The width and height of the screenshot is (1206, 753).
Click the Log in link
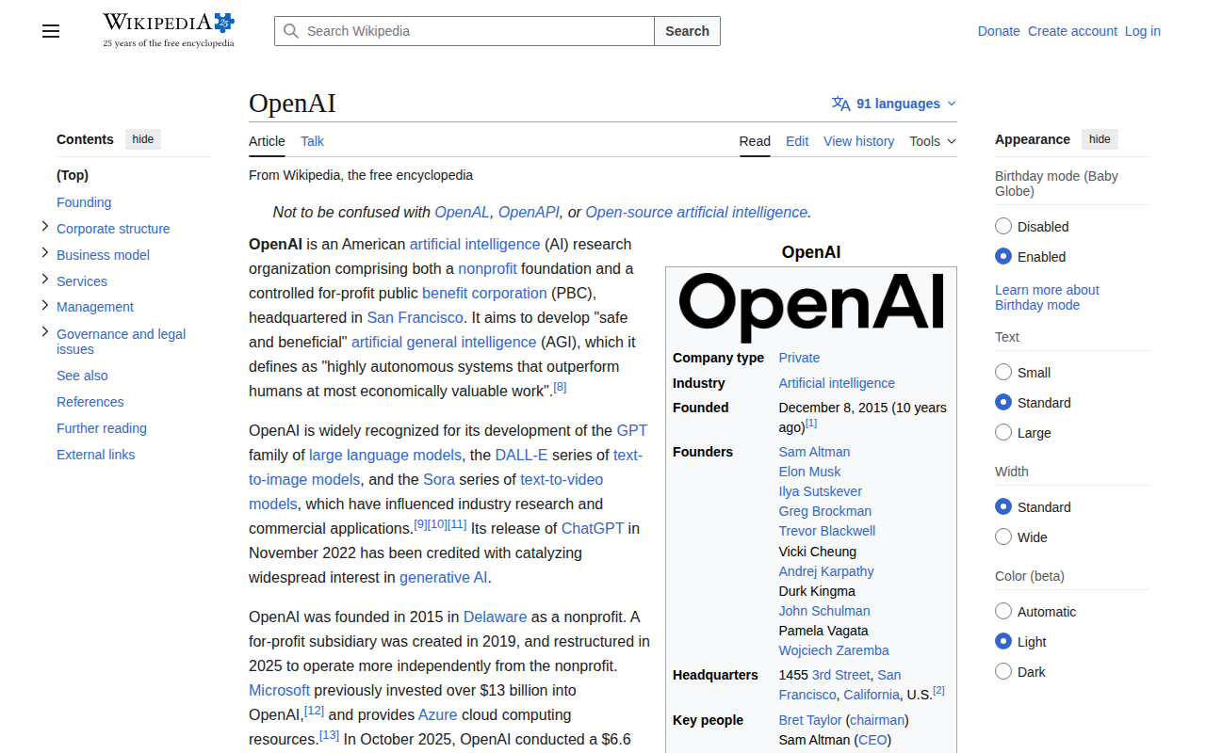(1143, 31)
